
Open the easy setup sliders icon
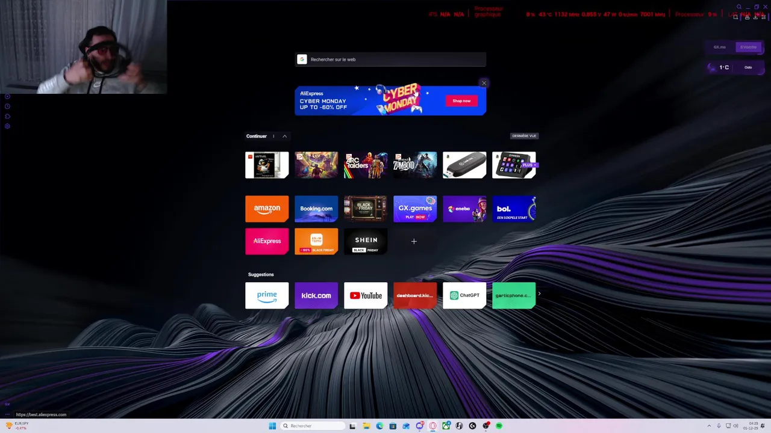(764, 17)
